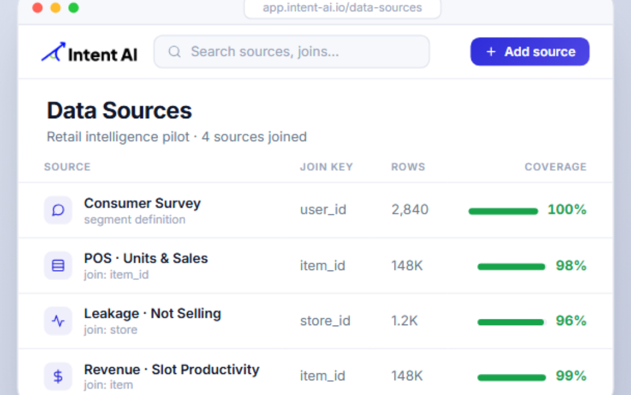
Task: Click the green maximize window button
Action: pyautogui.click(x=74, y=7)
